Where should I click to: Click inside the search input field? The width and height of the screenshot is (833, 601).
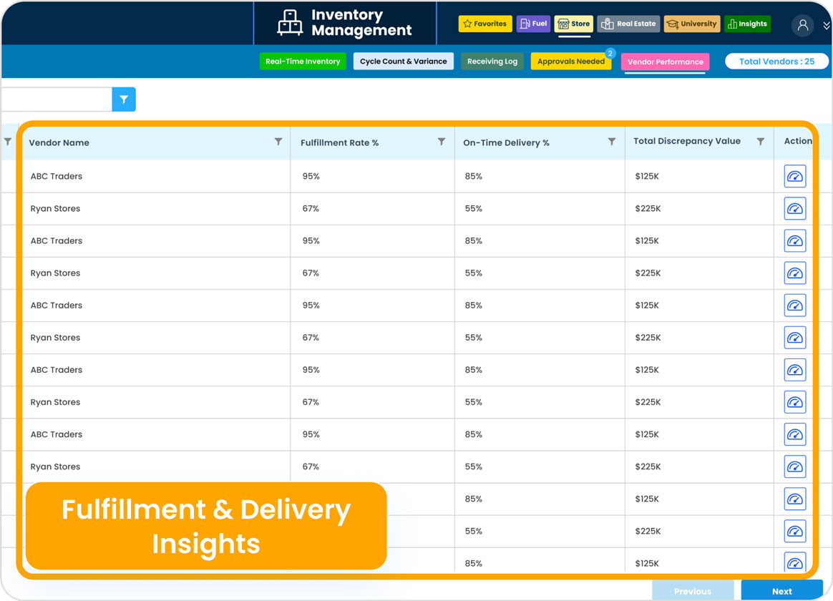[56, 99]
